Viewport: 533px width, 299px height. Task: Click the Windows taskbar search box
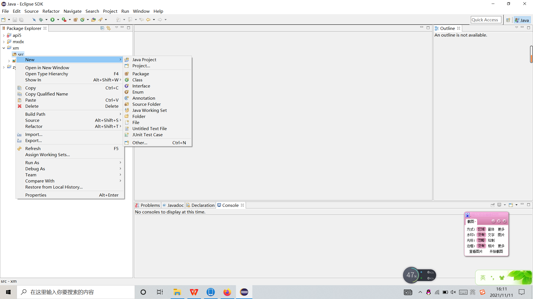point(76,292)
